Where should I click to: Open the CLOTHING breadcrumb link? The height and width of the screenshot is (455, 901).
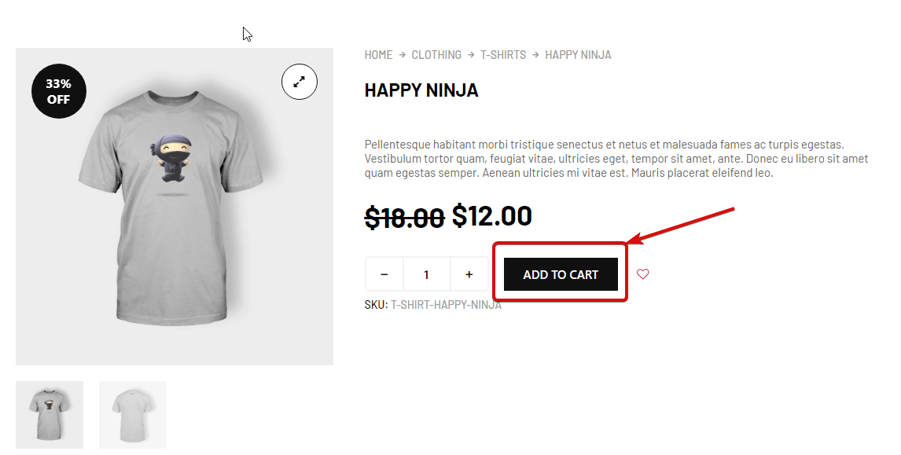pyautogui.click(x=436, y=55)
